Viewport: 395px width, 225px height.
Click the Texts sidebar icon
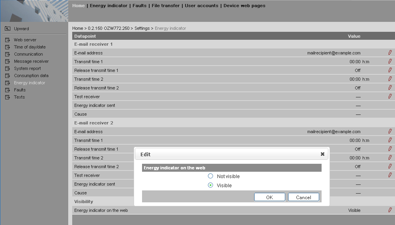click(8, 97)
